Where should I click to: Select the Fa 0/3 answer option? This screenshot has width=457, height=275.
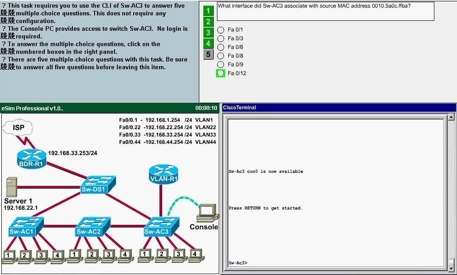(221, 38)
